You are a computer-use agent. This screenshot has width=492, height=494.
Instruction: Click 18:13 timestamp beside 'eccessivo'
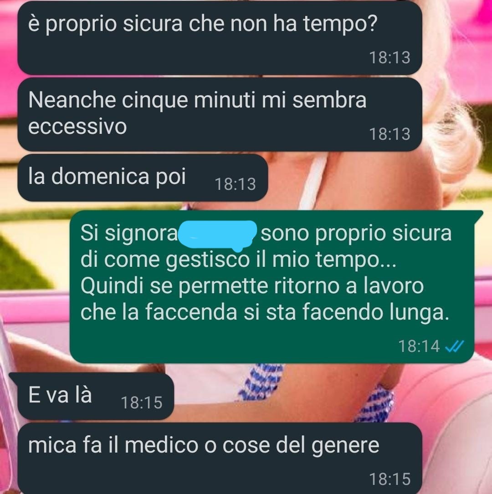389,134
